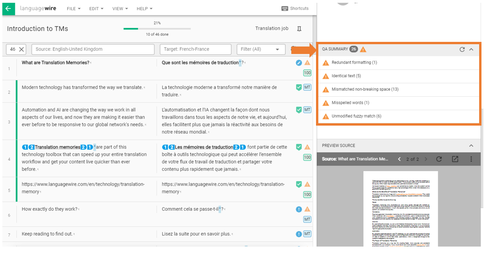Click warning triangle on segment 4

pos(307,147)
